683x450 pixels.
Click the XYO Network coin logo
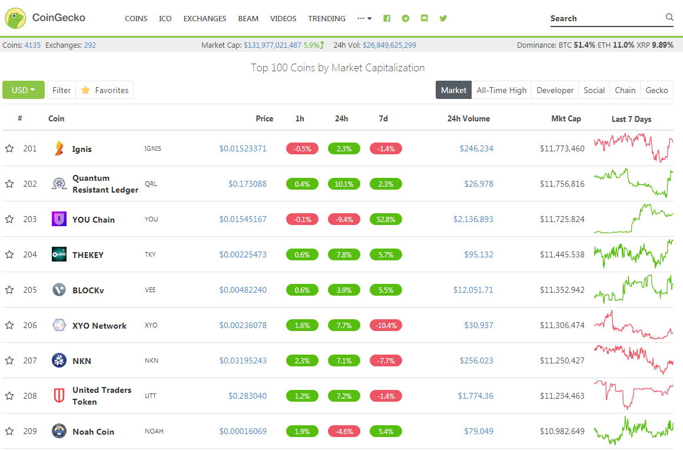[x=59, y=325]
